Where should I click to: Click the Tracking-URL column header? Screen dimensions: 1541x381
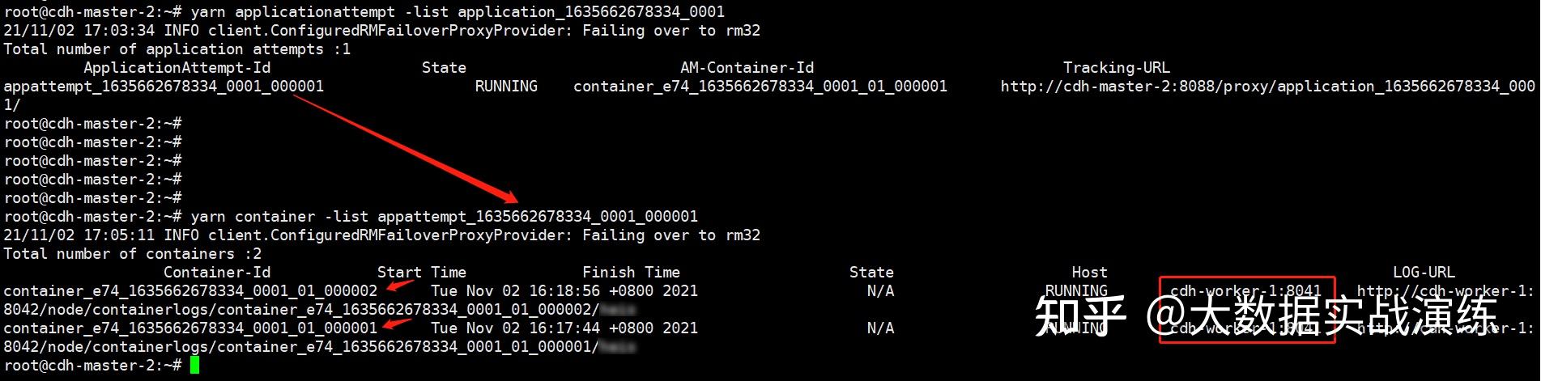[1116, 68]
